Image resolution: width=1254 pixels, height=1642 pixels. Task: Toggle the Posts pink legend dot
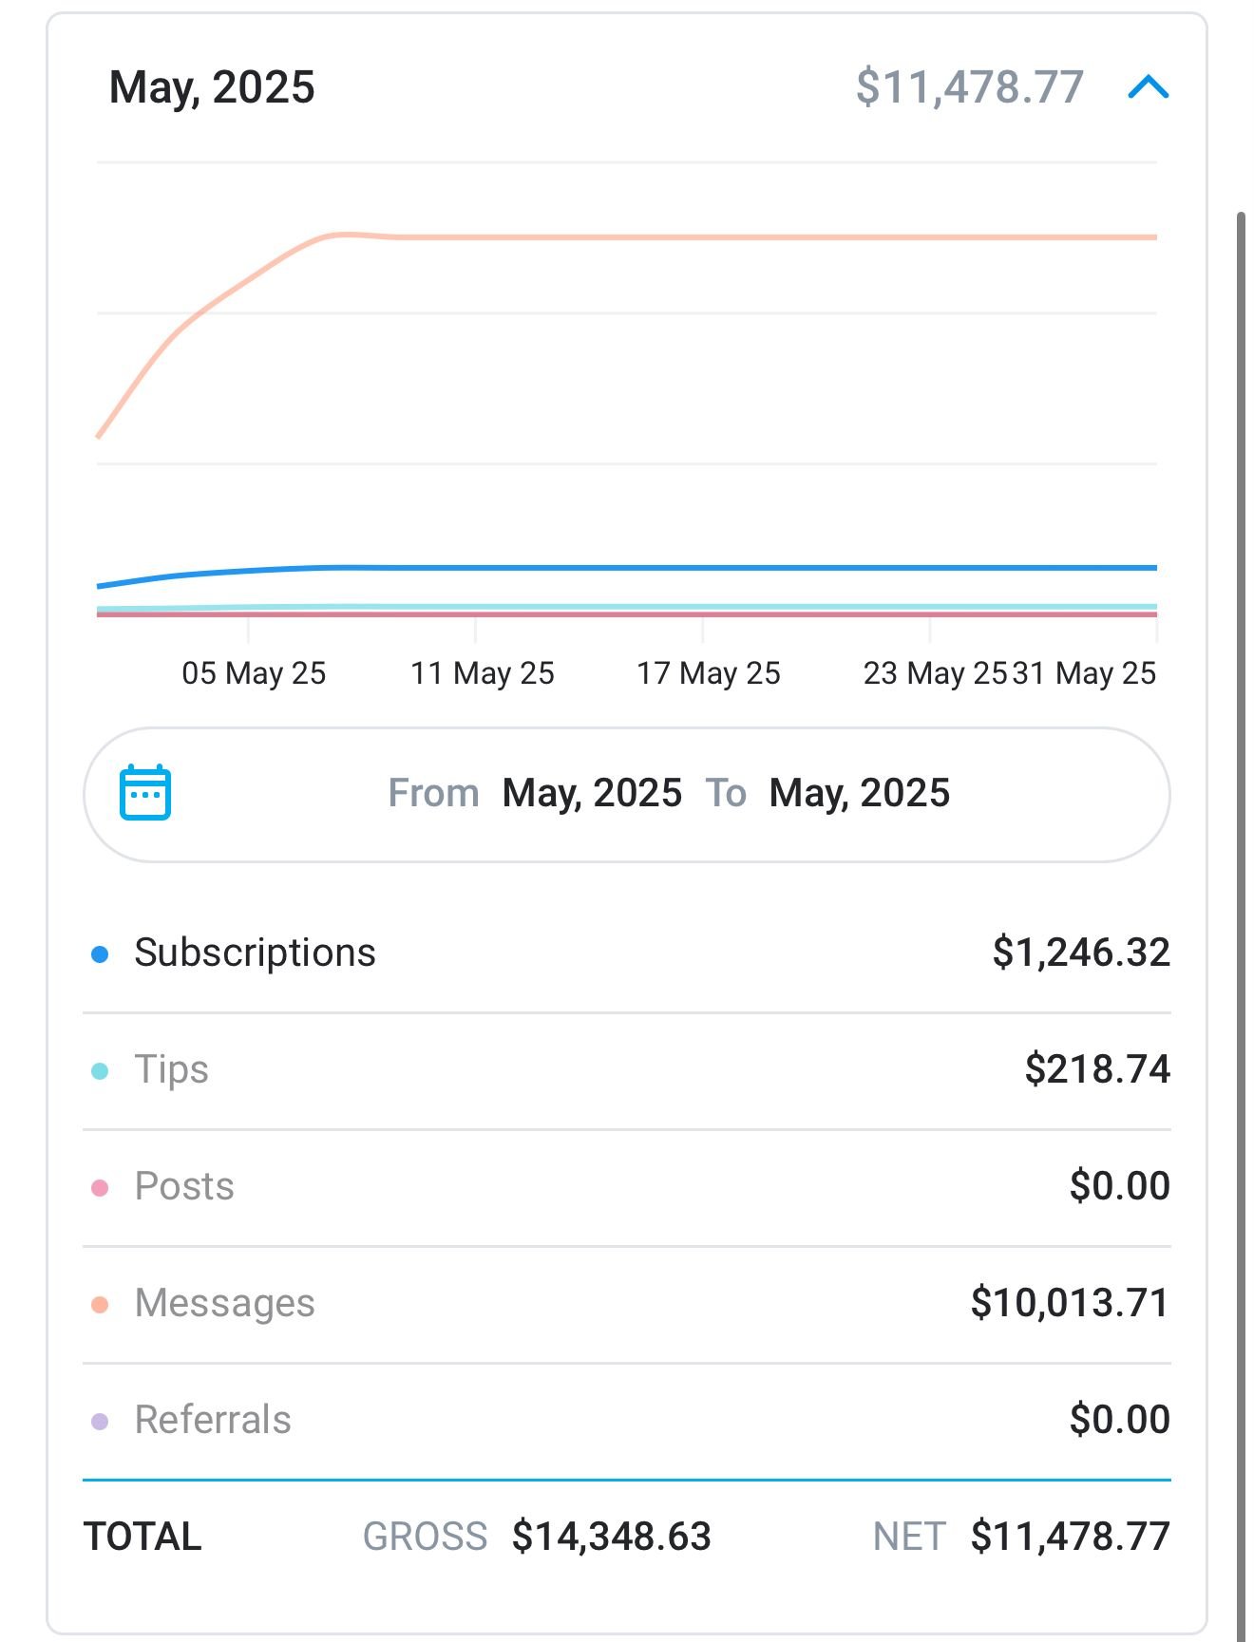point(100,1188)
